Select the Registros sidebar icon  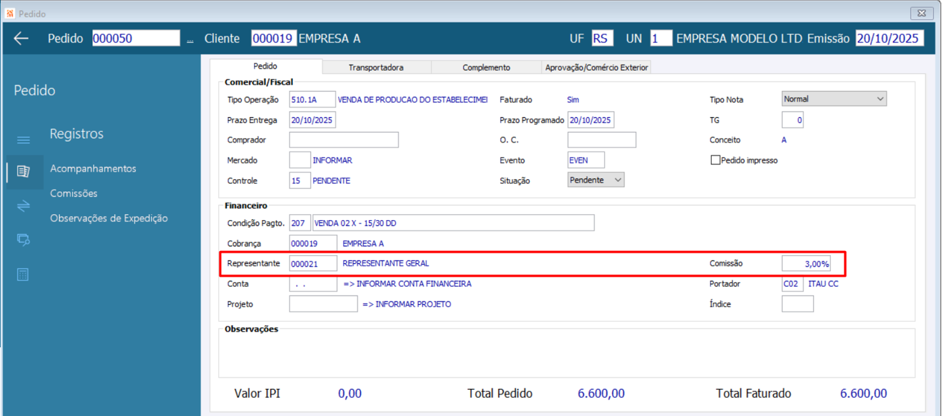point(24,172)
